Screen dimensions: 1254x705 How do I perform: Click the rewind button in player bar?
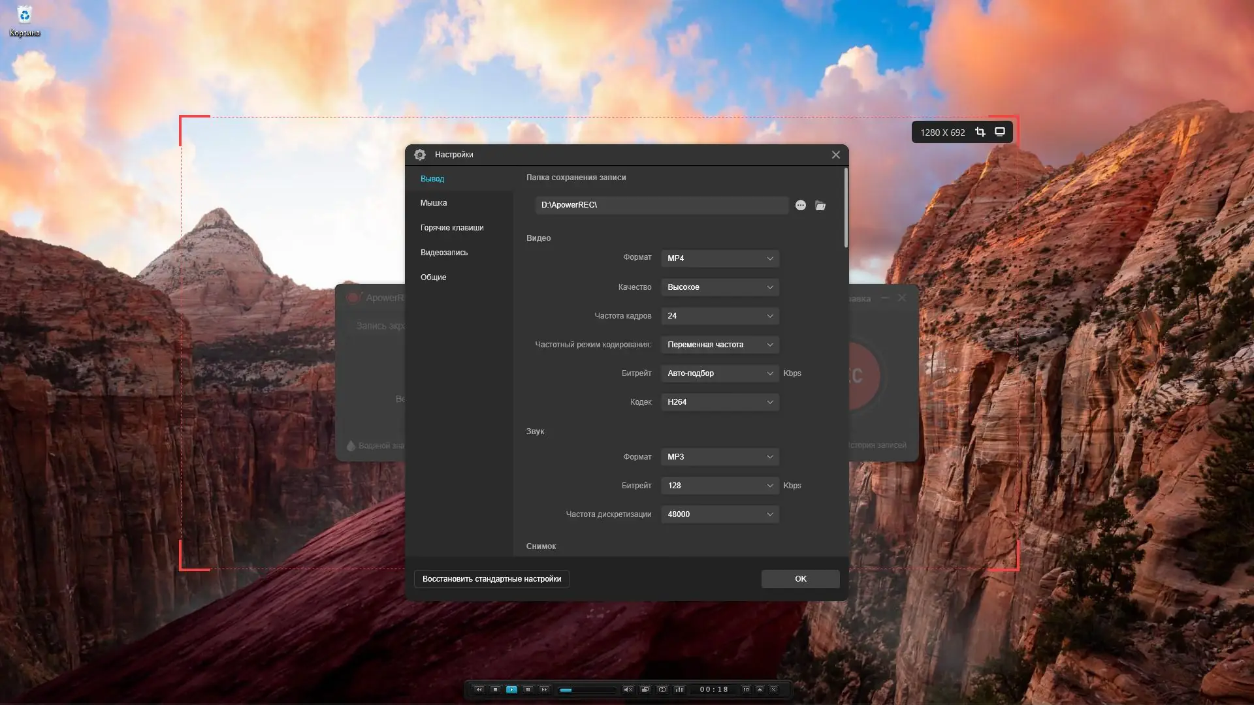click(479, 689)
